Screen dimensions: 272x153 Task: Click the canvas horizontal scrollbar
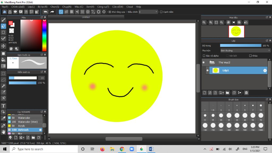tap(124, 139)
